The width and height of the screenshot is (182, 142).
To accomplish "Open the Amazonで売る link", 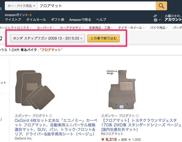I will pos(80,20).
